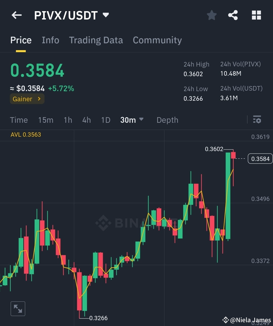
Task: Tap the Gainer label button
Action: [x=27, y=99]
